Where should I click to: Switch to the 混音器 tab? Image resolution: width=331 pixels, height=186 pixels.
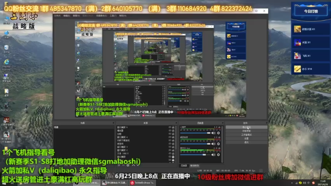tap(184, 166)
